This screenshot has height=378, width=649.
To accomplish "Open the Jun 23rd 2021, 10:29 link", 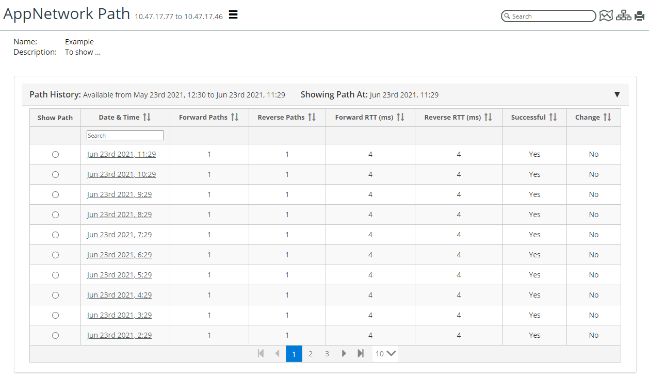I will pyautogui.click(x=121, y=174).
